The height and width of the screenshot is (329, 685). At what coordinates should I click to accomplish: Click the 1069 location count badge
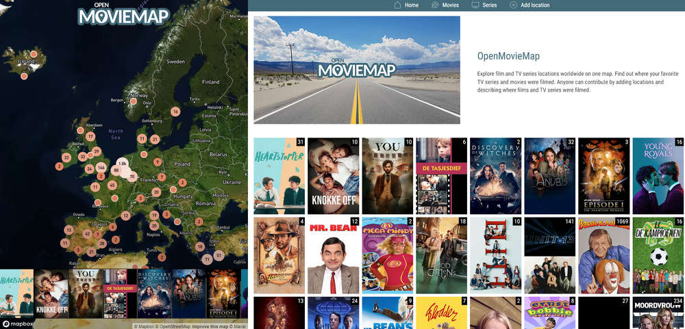(x=622, y=222)
